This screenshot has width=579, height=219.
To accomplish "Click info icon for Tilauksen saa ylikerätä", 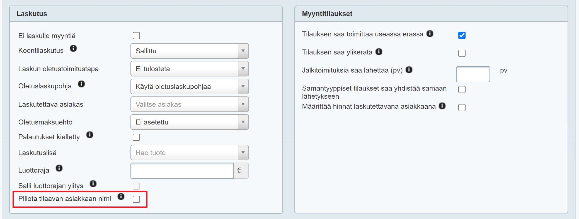I will coord(379,52).
